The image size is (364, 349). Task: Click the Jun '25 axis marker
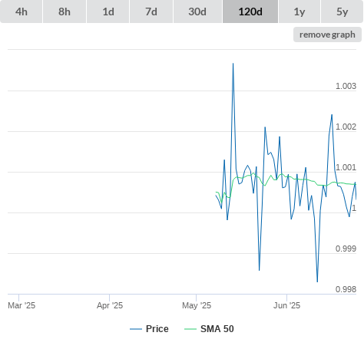(286, 305)
